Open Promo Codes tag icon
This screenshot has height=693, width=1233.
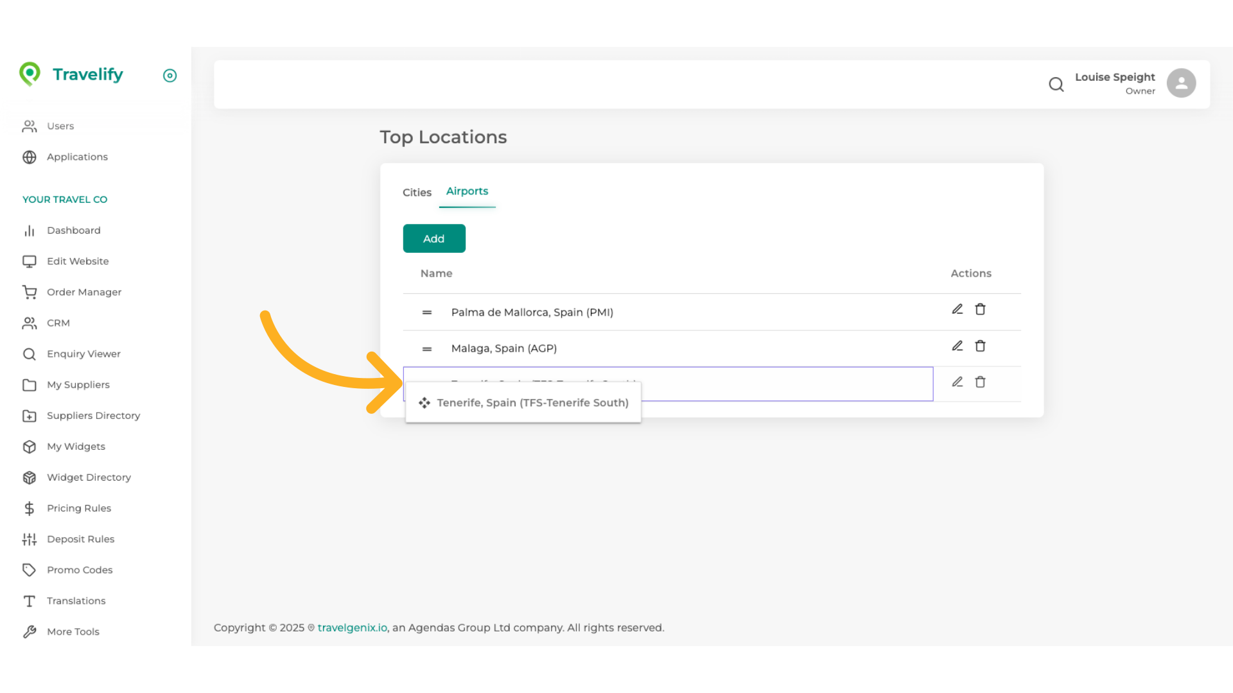pyautogui.click(x=30, y=570)
